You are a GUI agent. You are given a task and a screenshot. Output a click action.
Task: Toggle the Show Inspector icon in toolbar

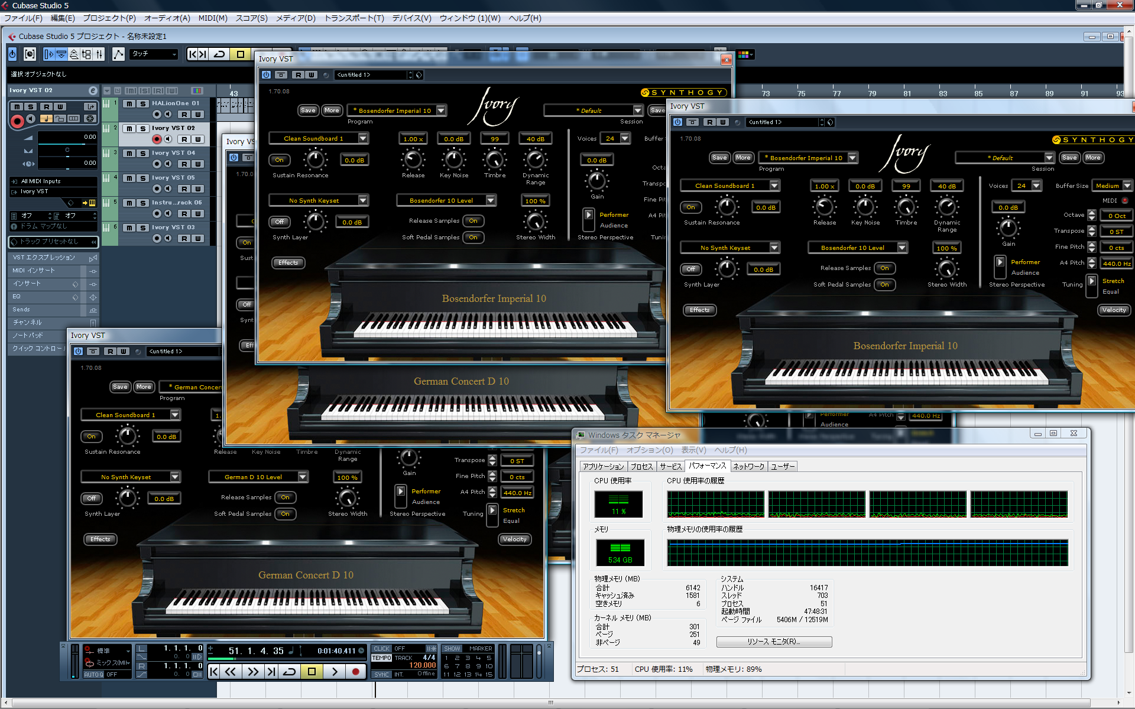49,54
